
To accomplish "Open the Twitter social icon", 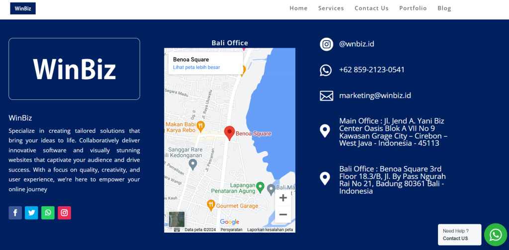I will tap(31, 213).
